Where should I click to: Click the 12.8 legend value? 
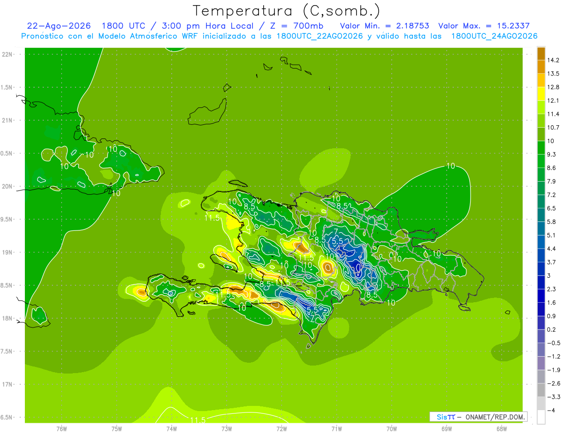click(x=553, y=87)
